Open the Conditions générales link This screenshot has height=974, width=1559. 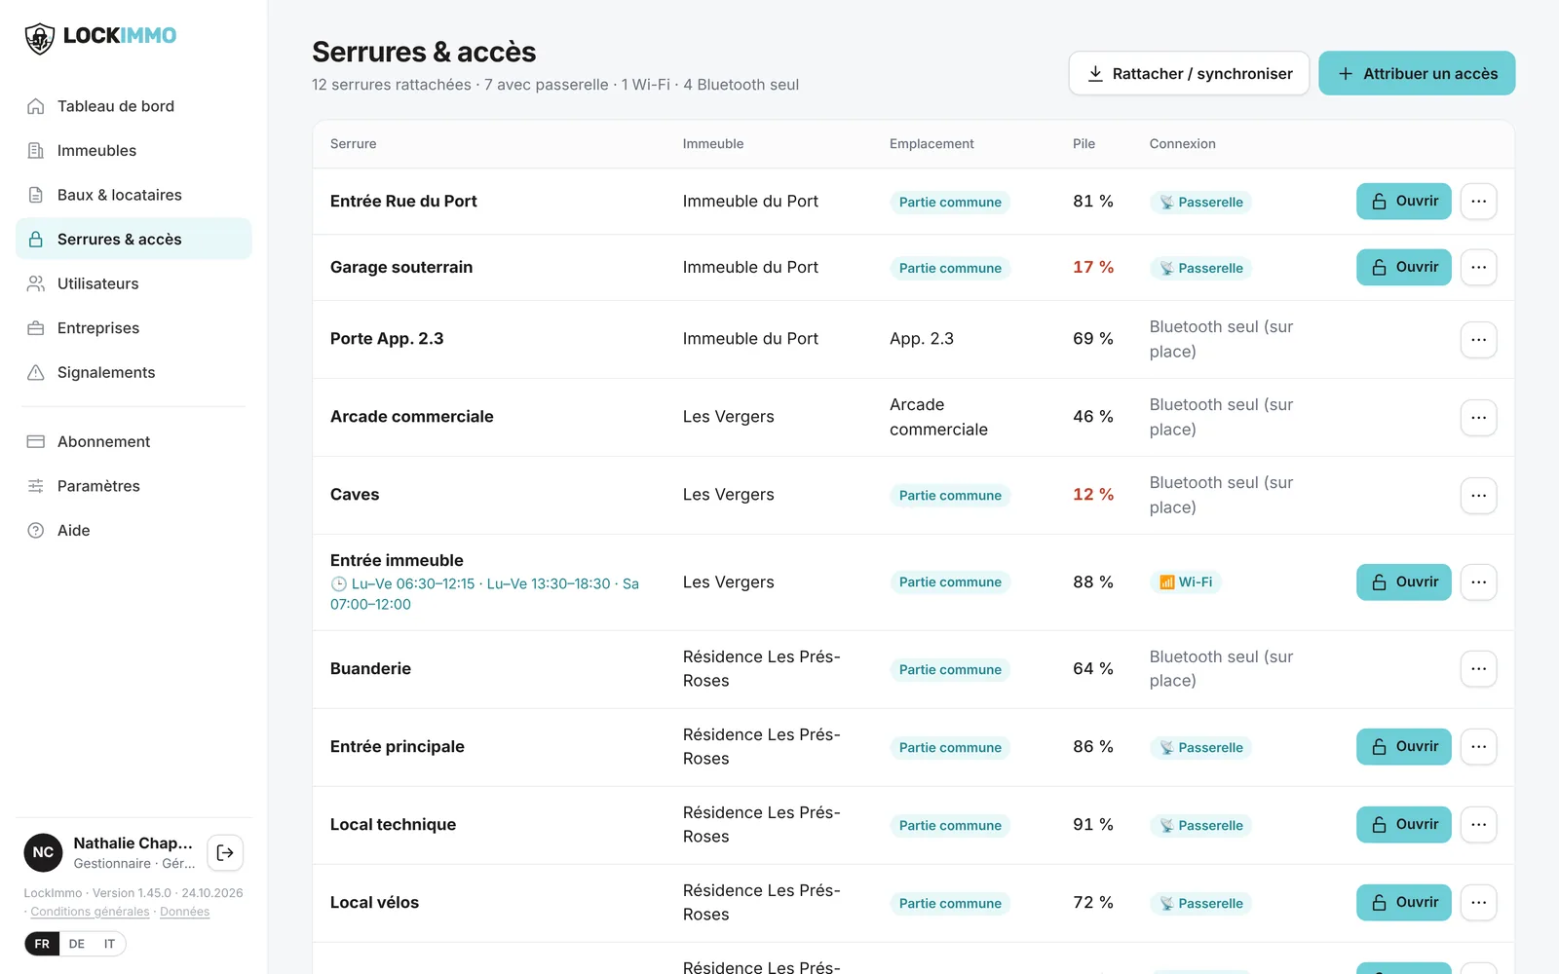coord(90,912)
